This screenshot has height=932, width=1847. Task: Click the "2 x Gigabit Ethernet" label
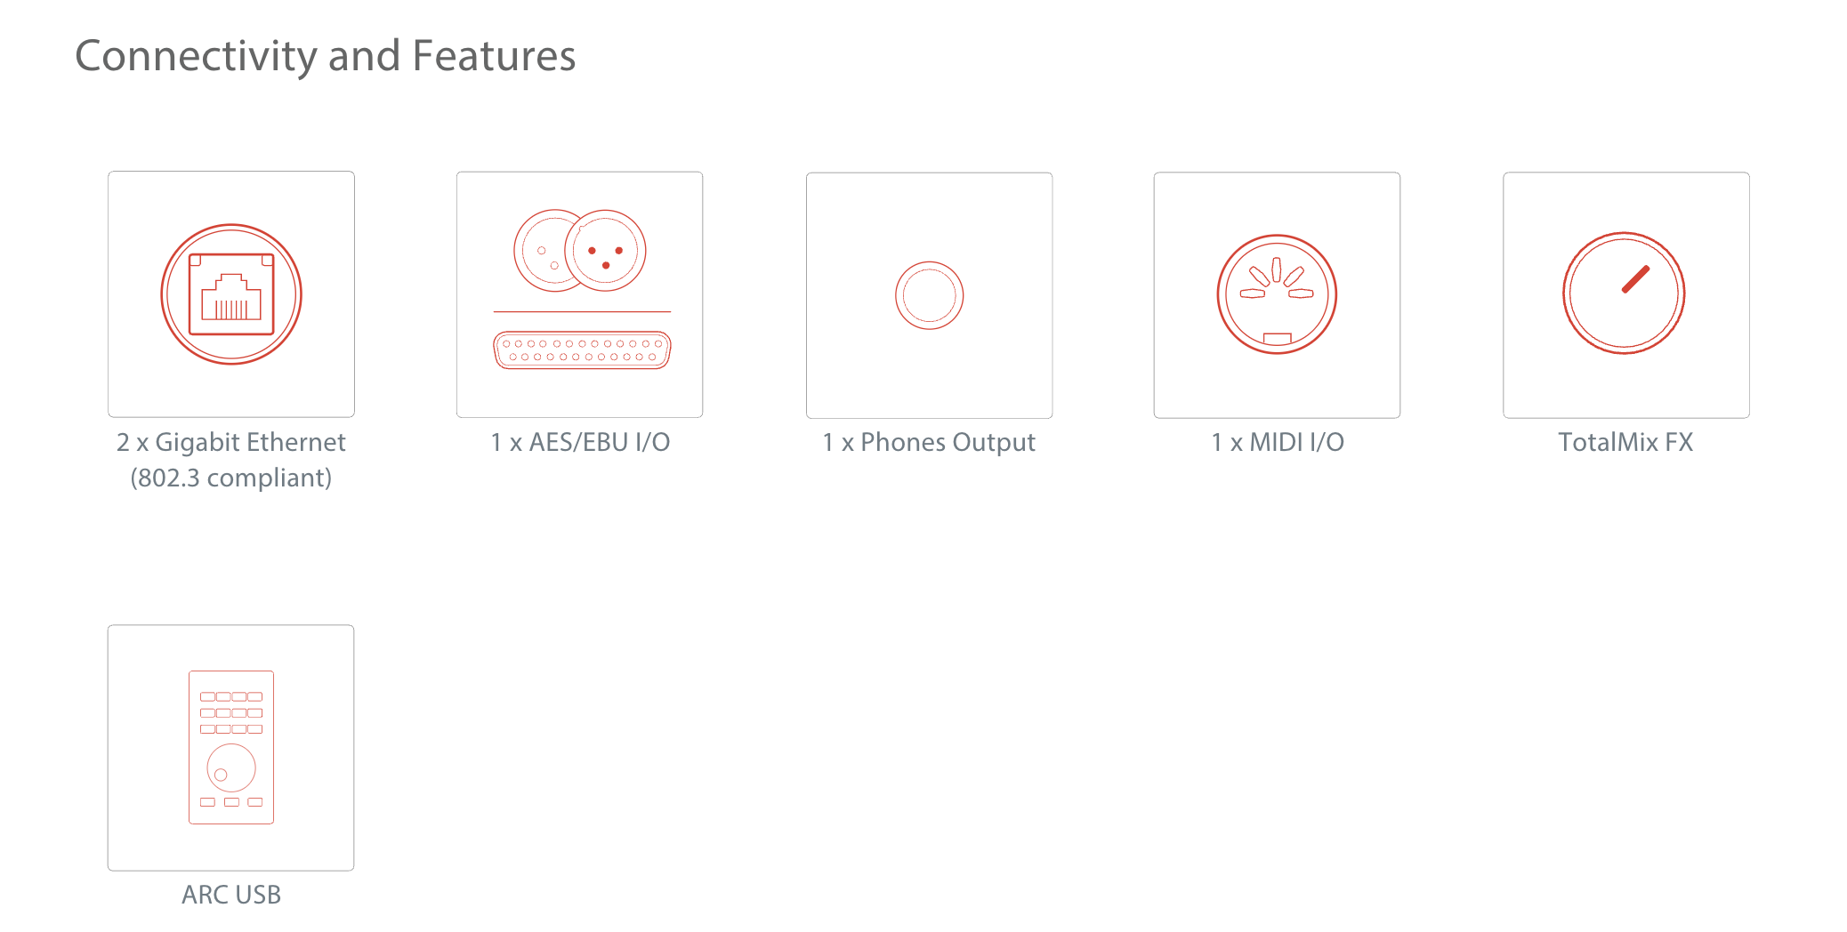pyautogui.click(x=231, y=442)
